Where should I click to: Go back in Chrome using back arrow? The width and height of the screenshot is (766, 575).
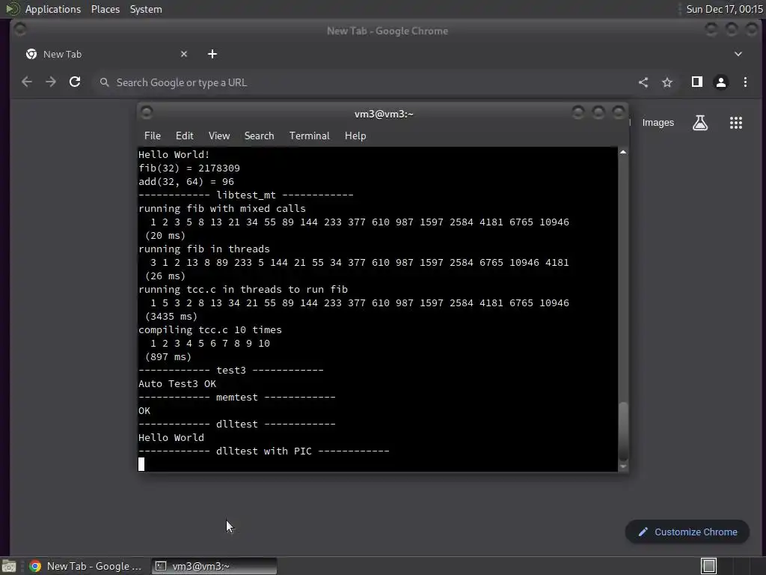click(x=27, y=82)
